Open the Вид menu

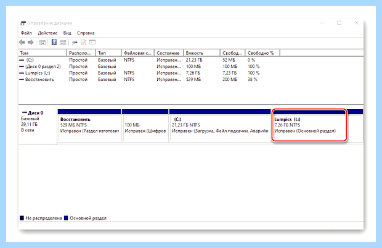point(67,33)
